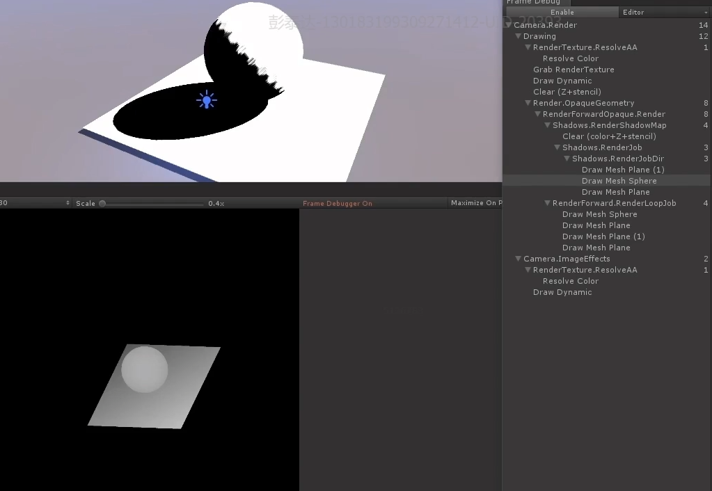Image resolution: width=712 pixels, height=491 pixels.
Task: Click the 0.4x scale value
Action: (x=216, y=203)
